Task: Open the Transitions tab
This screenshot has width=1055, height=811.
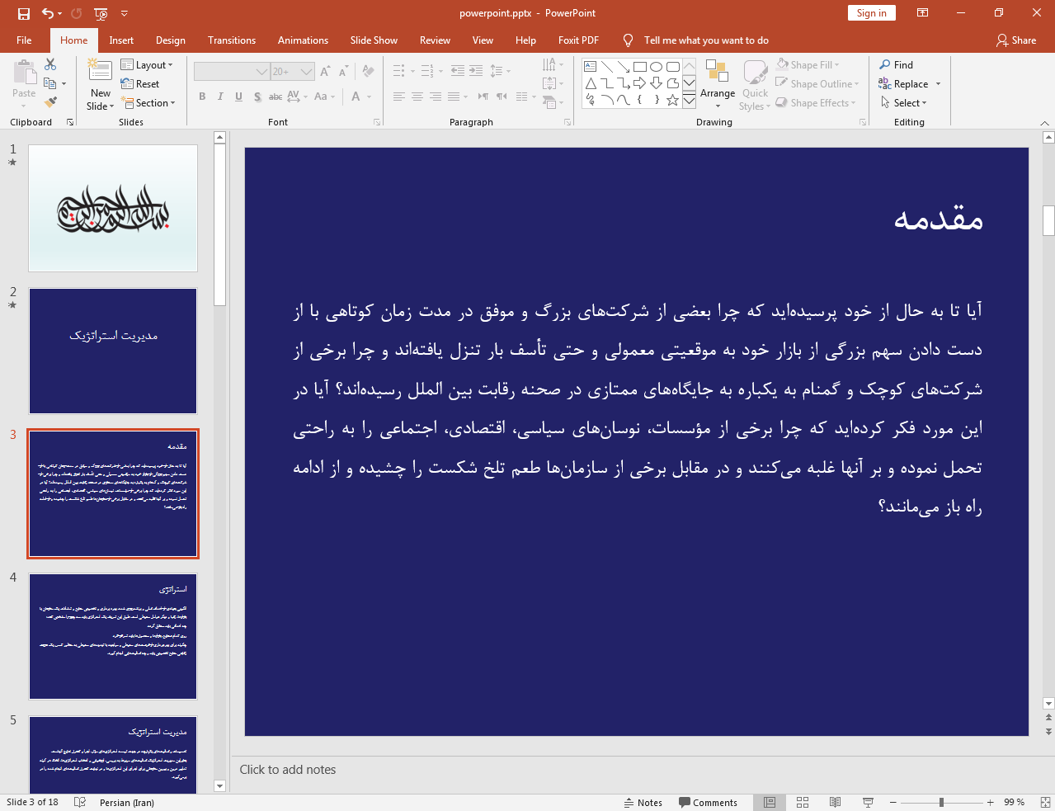Action: click(x=231, y=40)
